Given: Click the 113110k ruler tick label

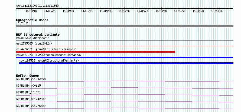Looking at the screenshot, I should pyautogui.click(x=198, y=11).
